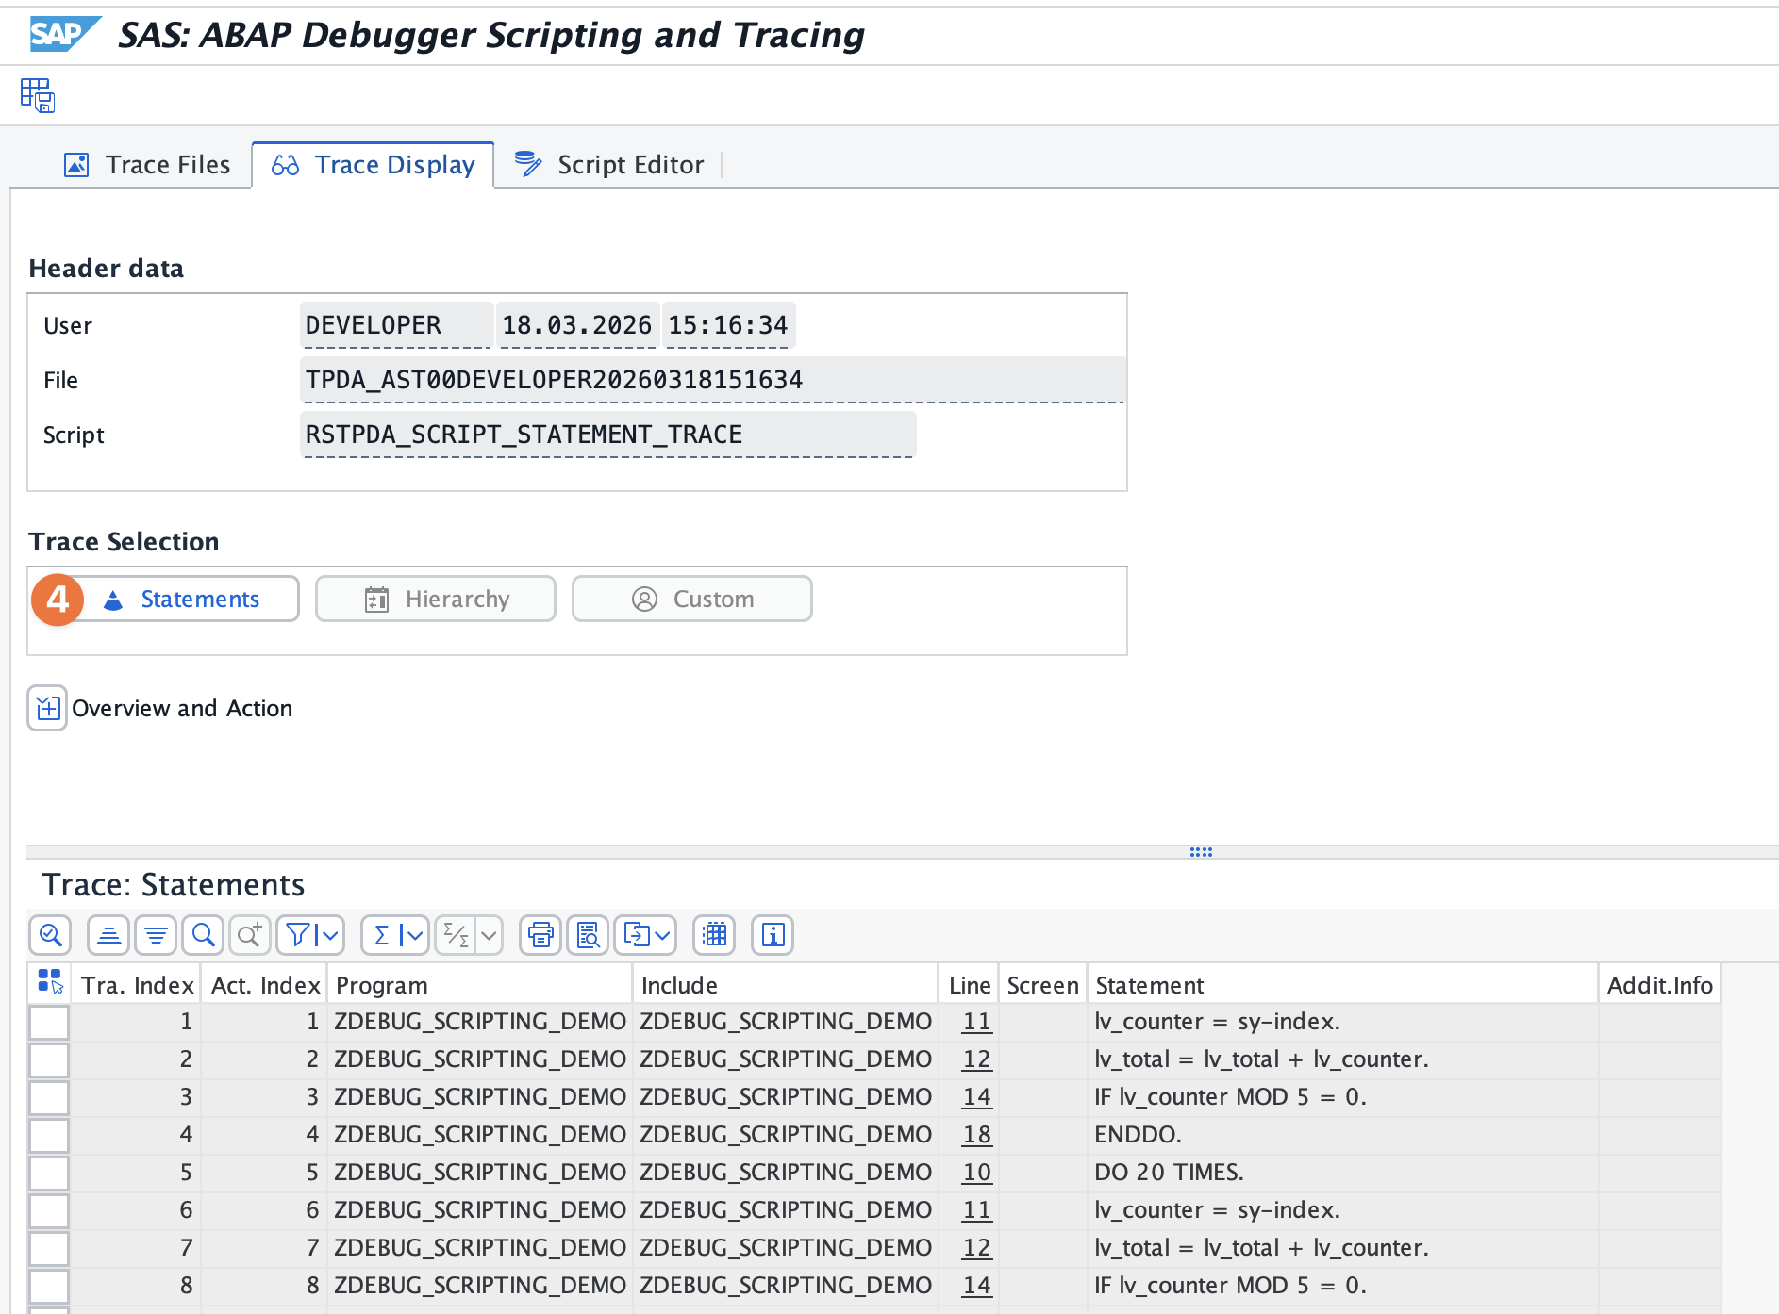Select the row with Tra. Index 5
The width and height of the screenshot is (1779, 1314).
click(49, 1173)
